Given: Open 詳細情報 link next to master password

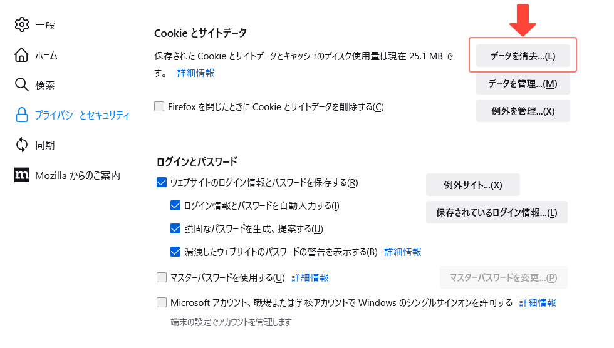Looking at the screenshot, I should (310, 278).
